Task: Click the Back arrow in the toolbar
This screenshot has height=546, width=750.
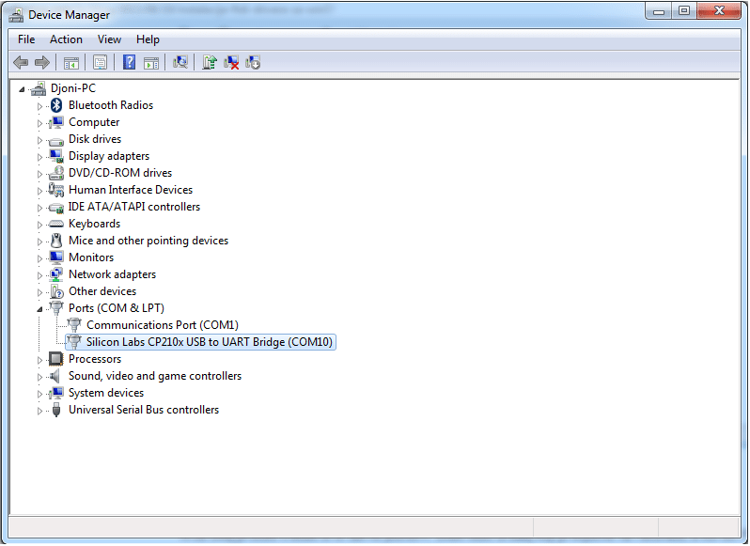Action: click(21, 63)
